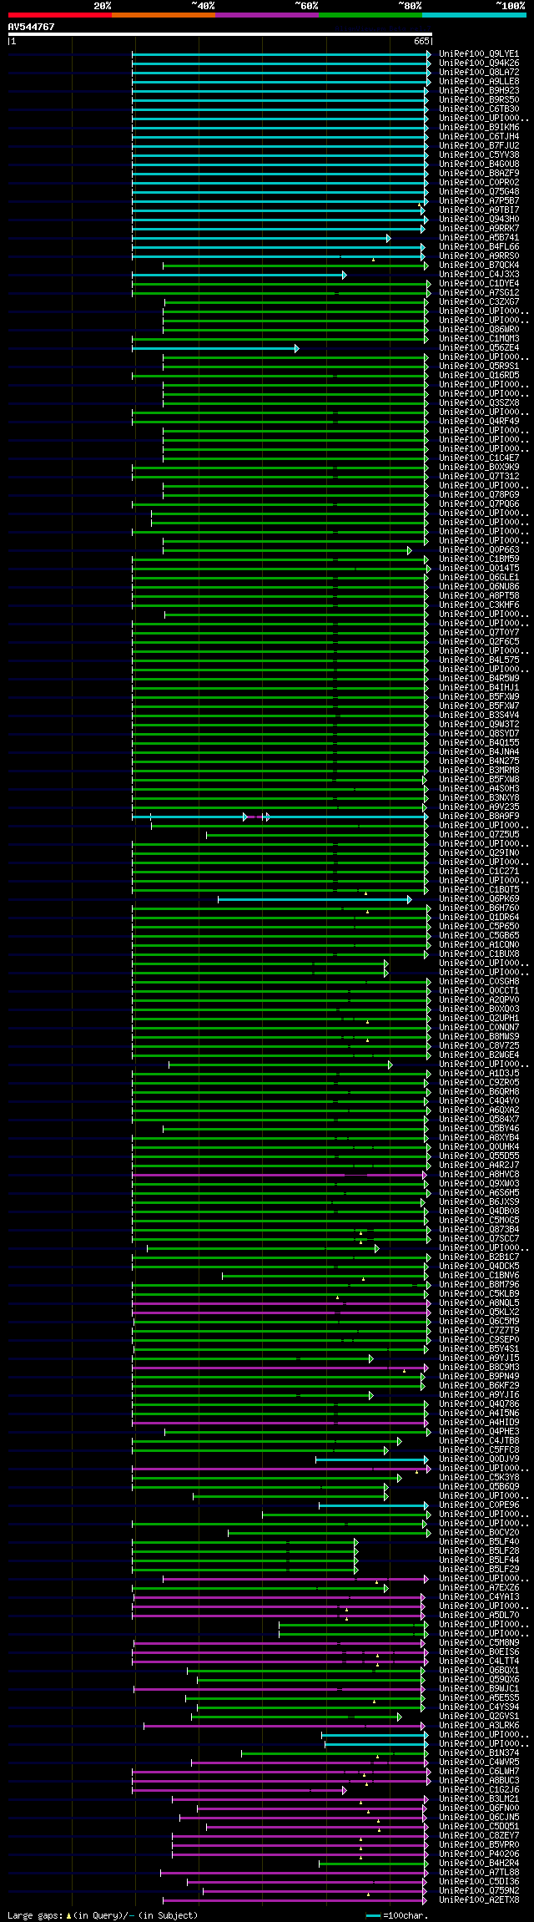Click the query end position 665

tap(421, 41)
